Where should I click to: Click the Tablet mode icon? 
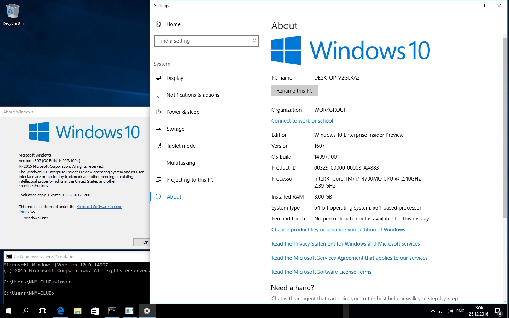158,146
